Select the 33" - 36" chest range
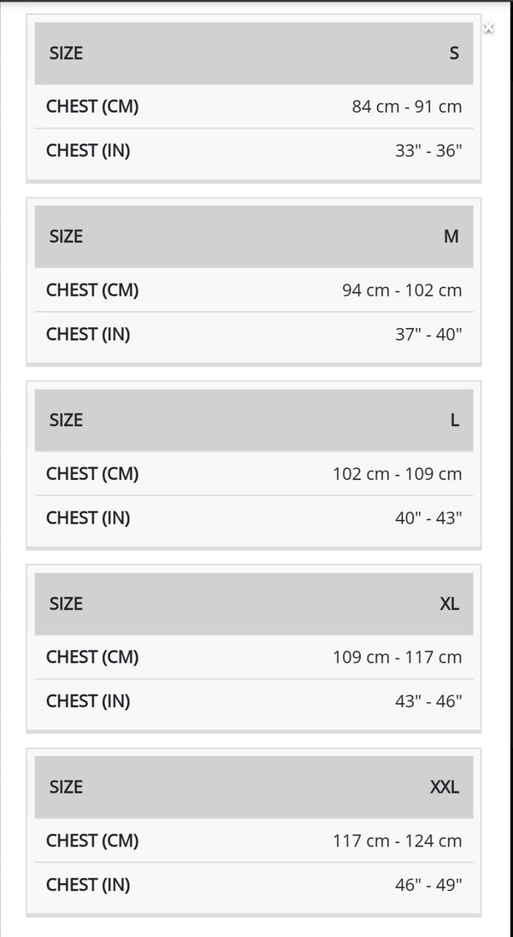The width and height of the screenshot is (513, 937). tap(428, 151)
